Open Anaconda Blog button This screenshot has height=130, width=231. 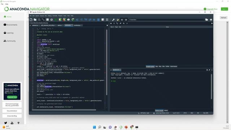click(x=12, y=116)
